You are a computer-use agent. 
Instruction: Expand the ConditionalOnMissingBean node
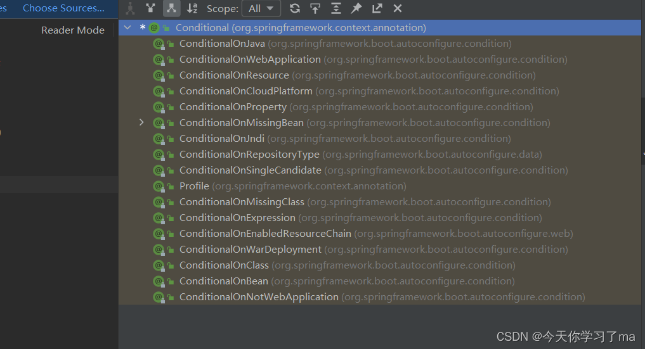coord(141,122)
